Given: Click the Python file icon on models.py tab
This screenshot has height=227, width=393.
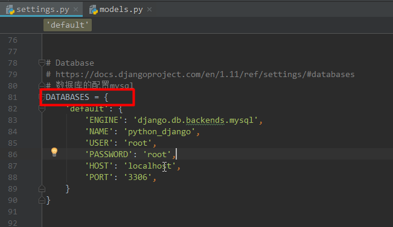Looking at the screenshot, I should pos(94,10).
